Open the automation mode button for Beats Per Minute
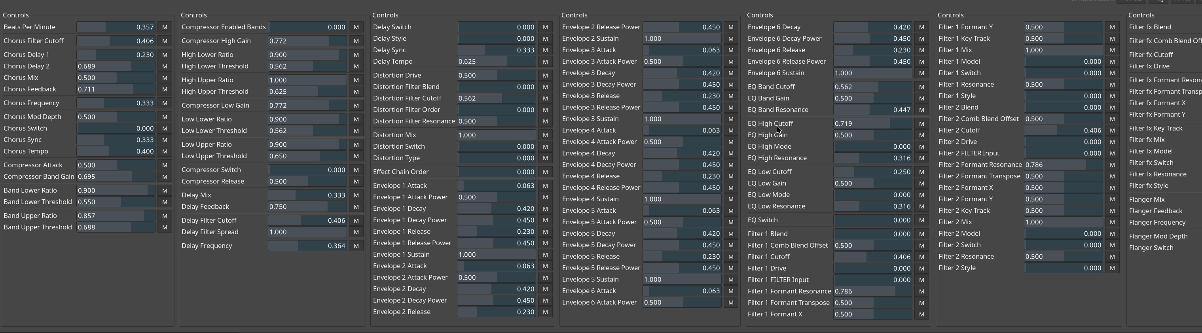Viewport: 1202px width, 333px height. tap(164, 27)
